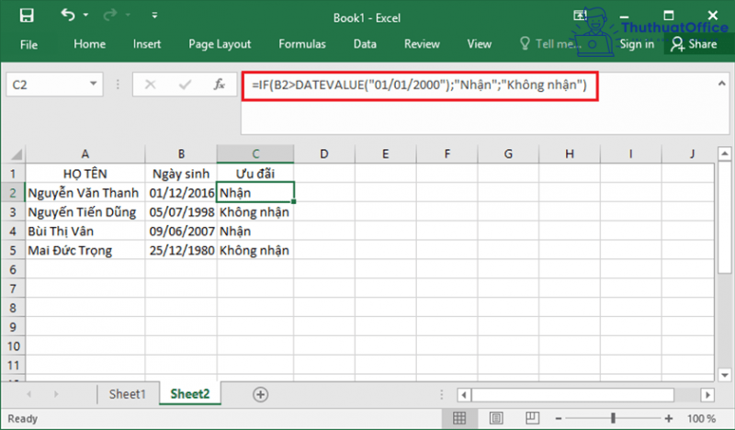
Task: Click vertical scrollbar down arrow
Action: click(725, 375)
